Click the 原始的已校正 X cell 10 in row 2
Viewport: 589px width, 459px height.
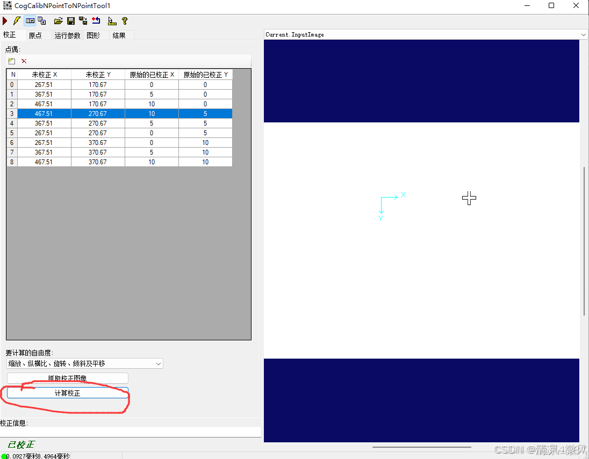(x=152, y=104)
